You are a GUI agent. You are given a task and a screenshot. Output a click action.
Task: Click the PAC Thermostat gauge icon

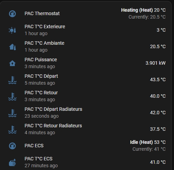tap(12, 14)
